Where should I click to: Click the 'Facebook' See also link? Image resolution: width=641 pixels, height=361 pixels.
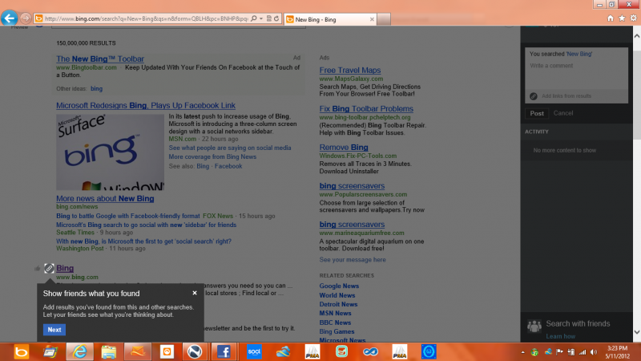(228, 166)
